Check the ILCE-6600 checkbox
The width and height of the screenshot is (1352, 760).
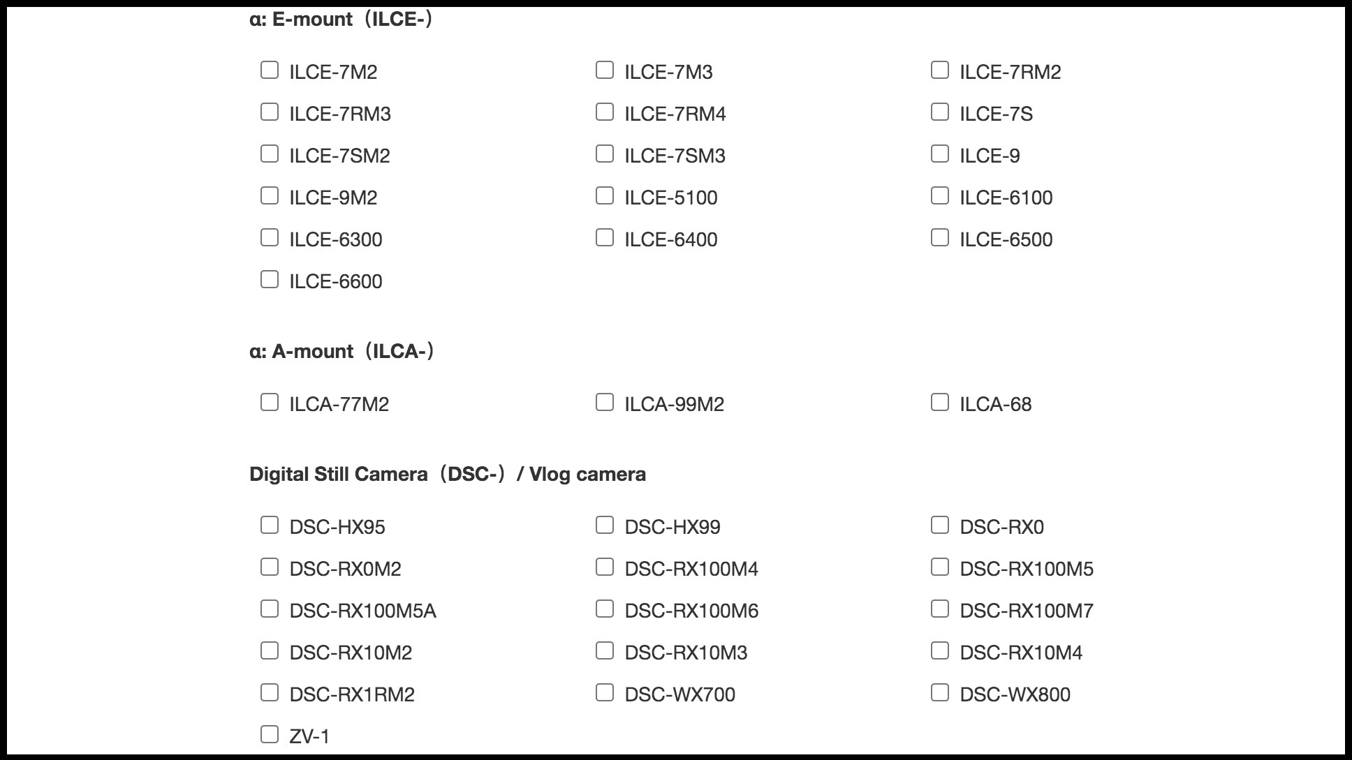pos(270,279)
